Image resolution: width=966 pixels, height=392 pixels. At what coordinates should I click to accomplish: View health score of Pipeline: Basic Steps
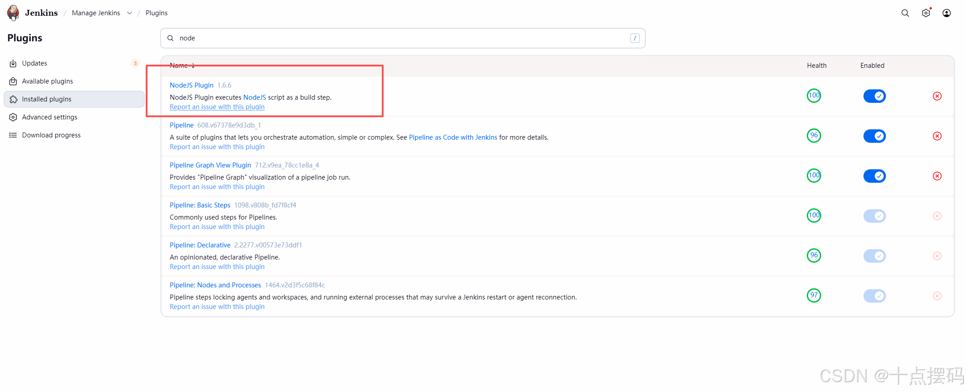tap(814, 216)
